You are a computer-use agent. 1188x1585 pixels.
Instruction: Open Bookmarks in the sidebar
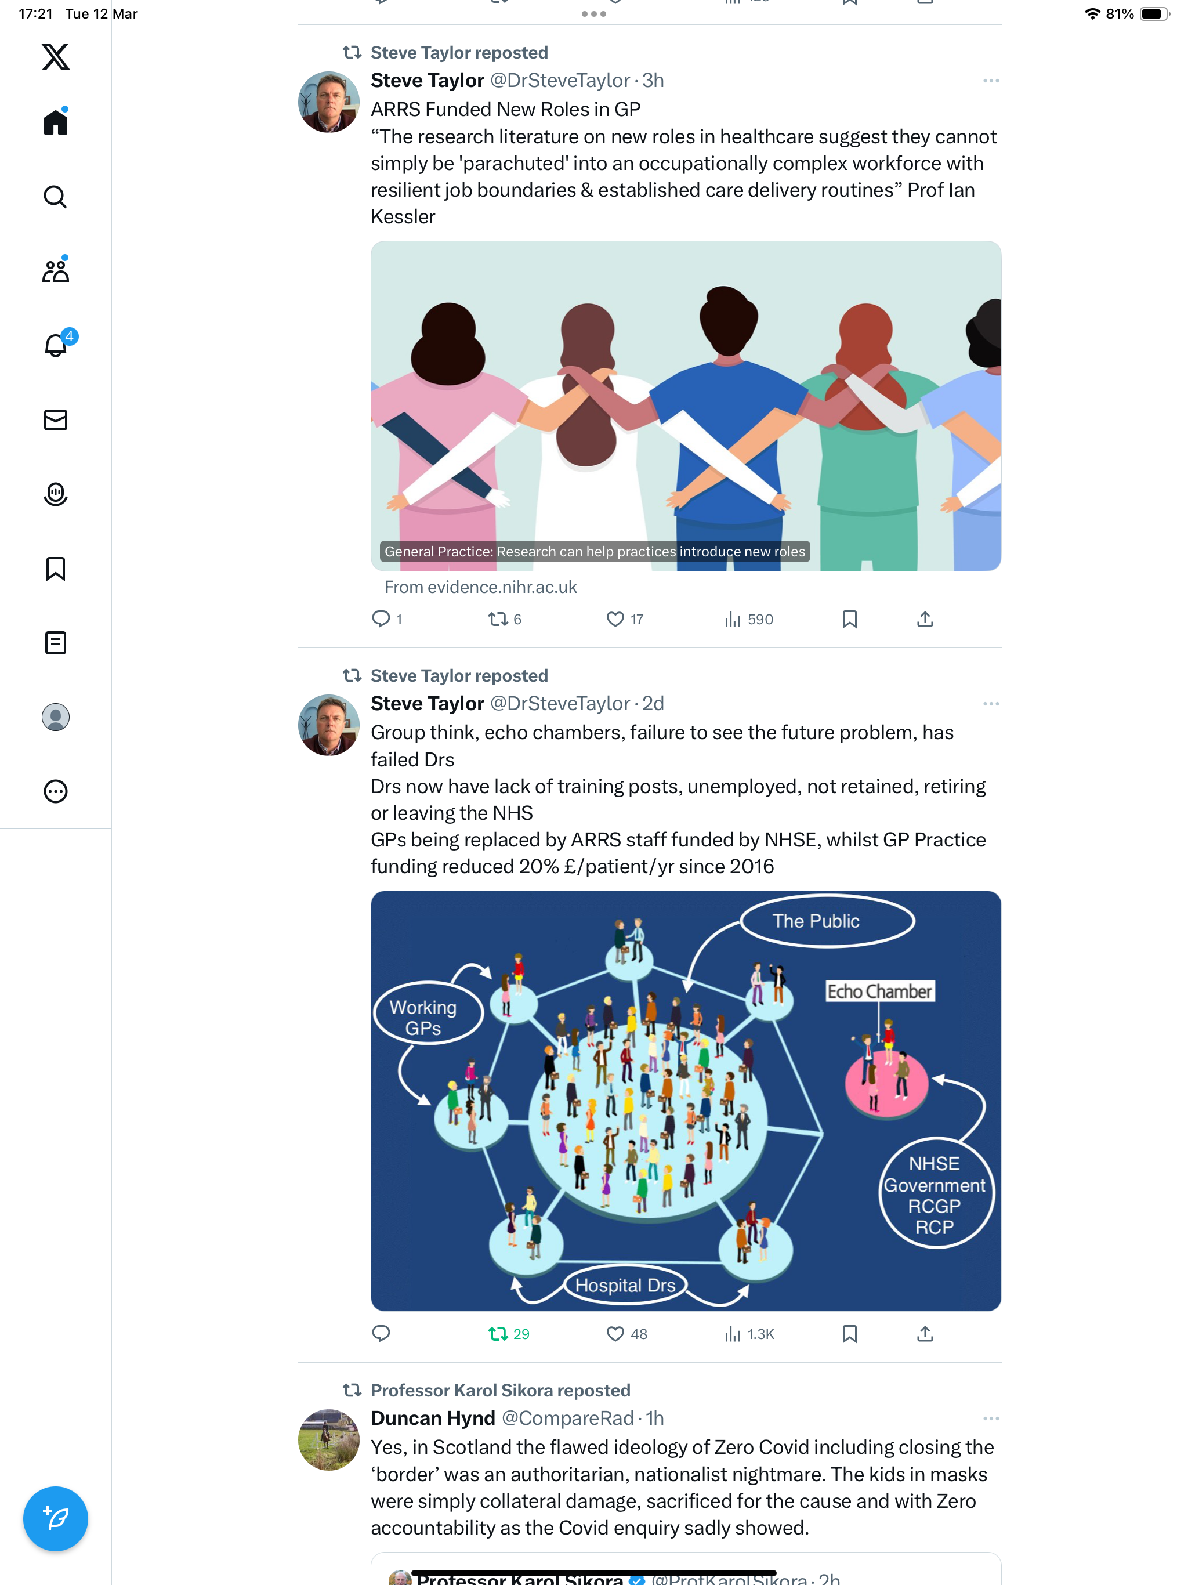click(55, 568)
